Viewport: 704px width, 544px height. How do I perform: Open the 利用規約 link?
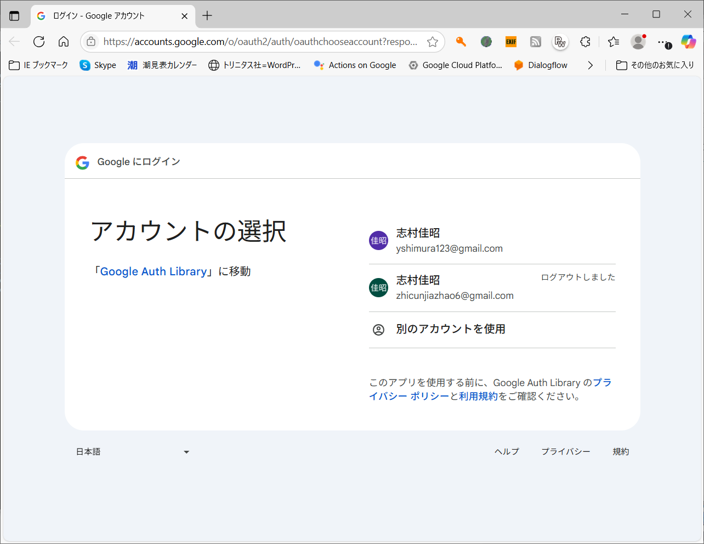(x=478, y=396)
